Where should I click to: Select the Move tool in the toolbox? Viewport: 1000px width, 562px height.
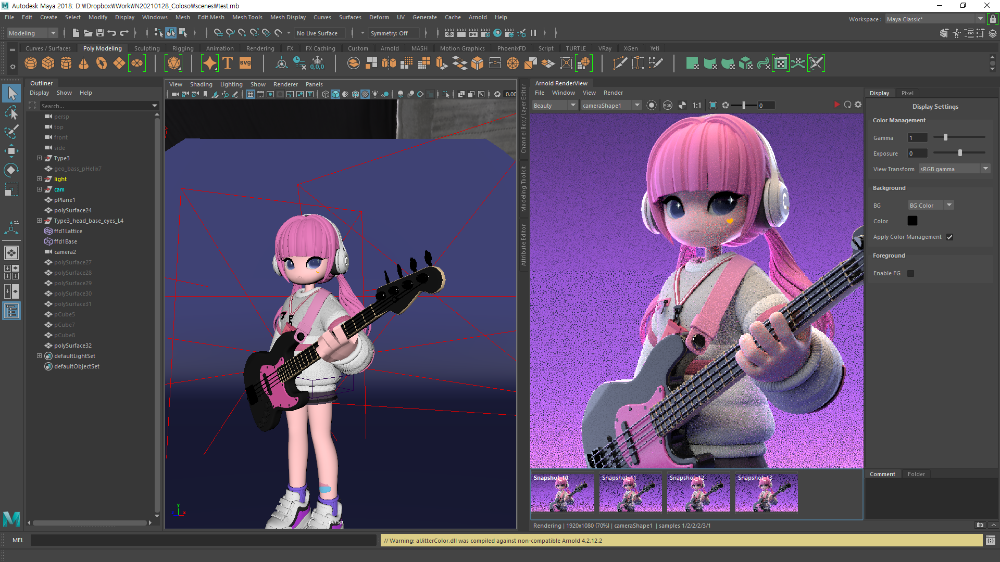(11, 151)
